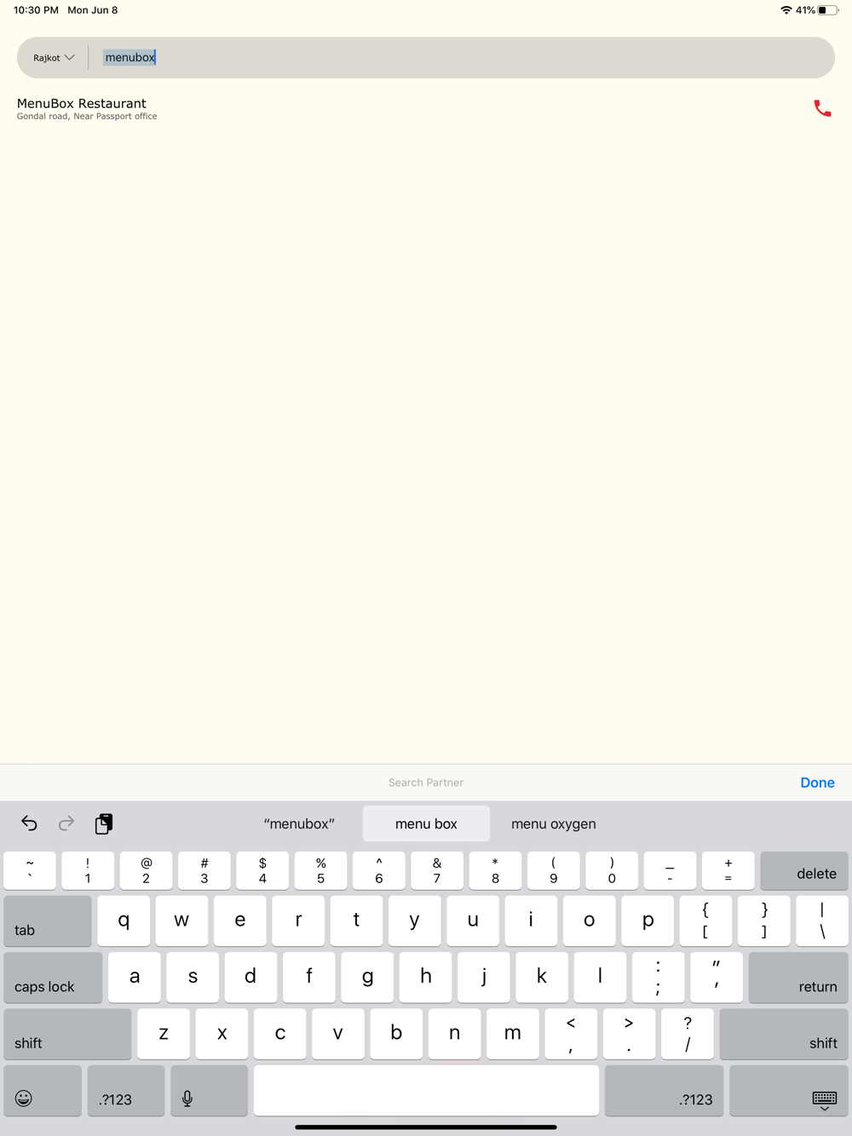This screenshot has width=852, height=1136.
Task: Tap the 5 percent number key
Action: (320, 870)
